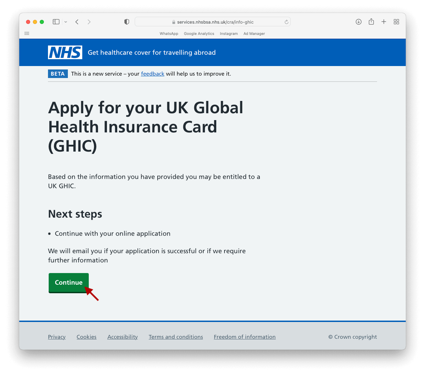Open the Cookies footer link
This screenshot has width=425, height=375.
pos(86,337)
